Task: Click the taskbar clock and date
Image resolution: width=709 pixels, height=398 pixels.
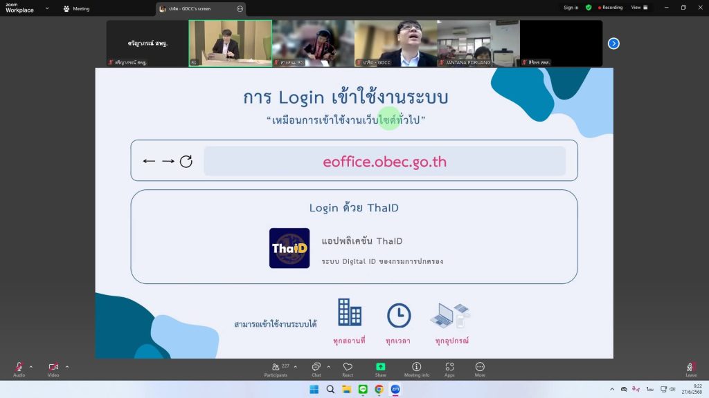Action: pyautogui.click(x=692, y=389)
